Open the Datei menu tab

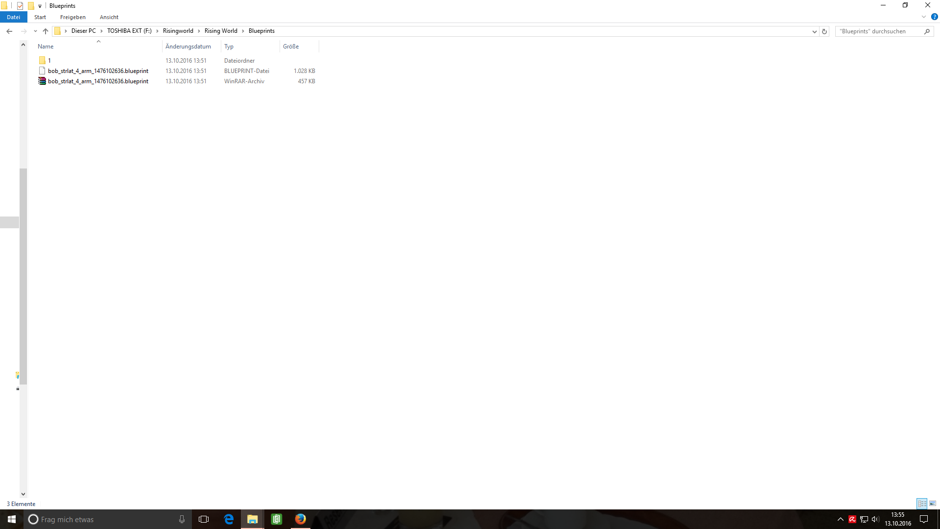(x=13, y=17)
